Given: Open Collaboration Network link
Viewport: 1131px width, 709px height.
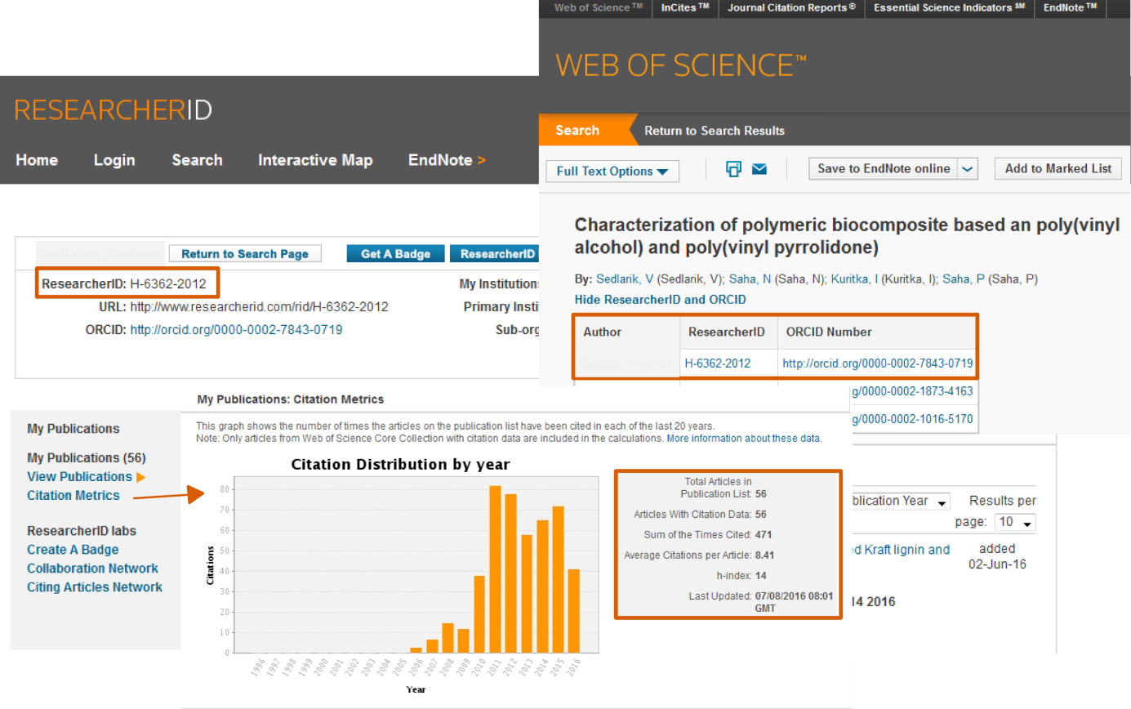Looking at the screenshot, I should tap(92, 569).
